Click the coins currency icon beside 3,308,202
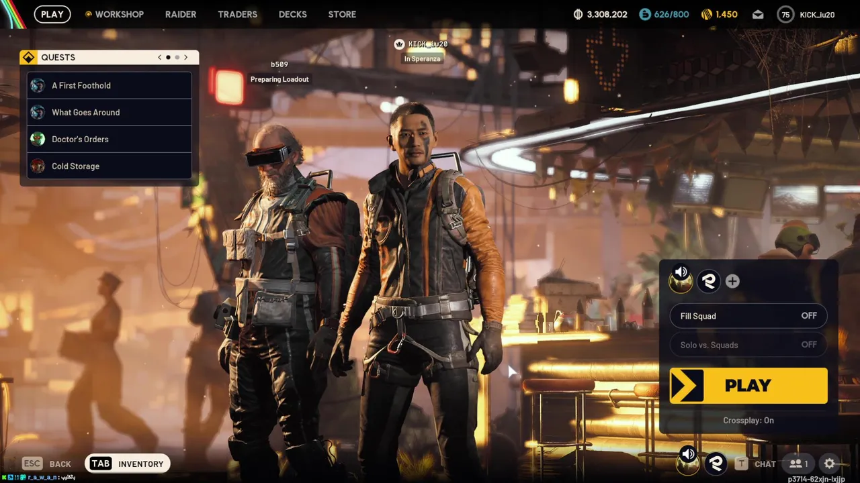 pos(578,14)
